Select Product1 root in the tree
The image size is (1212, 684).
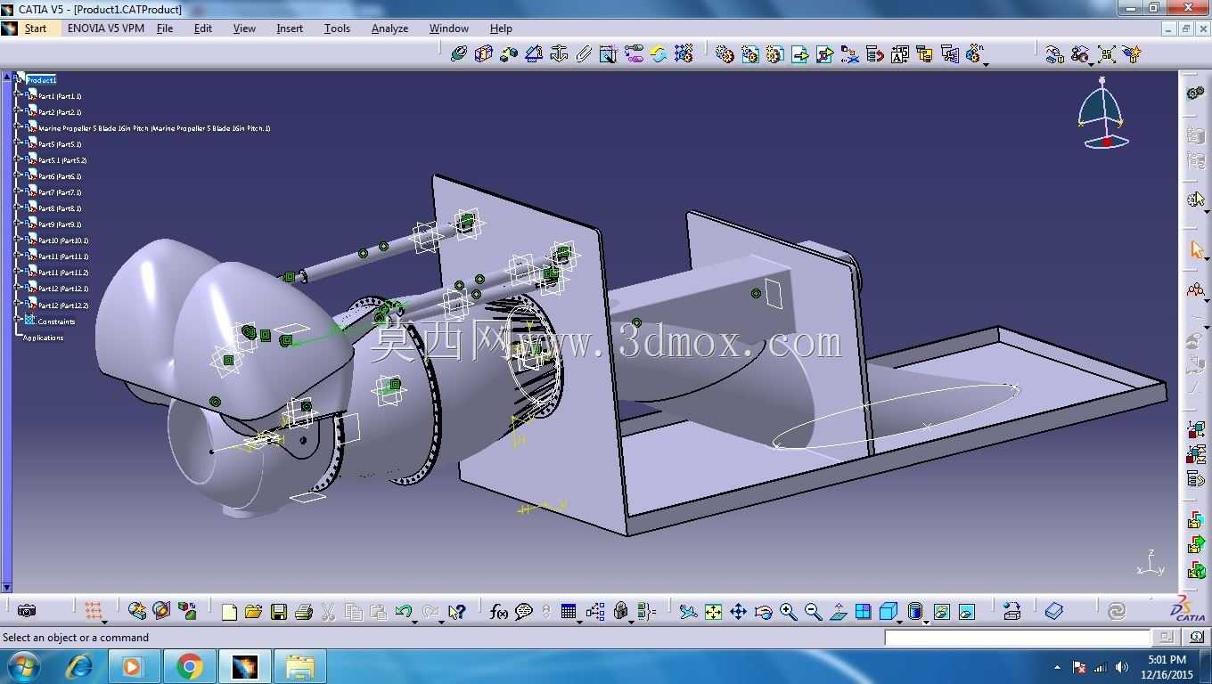click(41, 80)
